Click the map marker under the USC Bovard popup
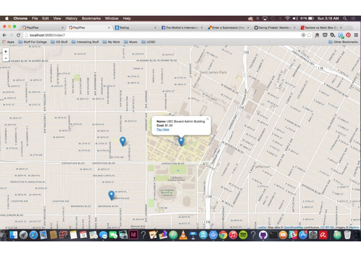This screenshot has height=257, width=361. (x=181, y=142)
